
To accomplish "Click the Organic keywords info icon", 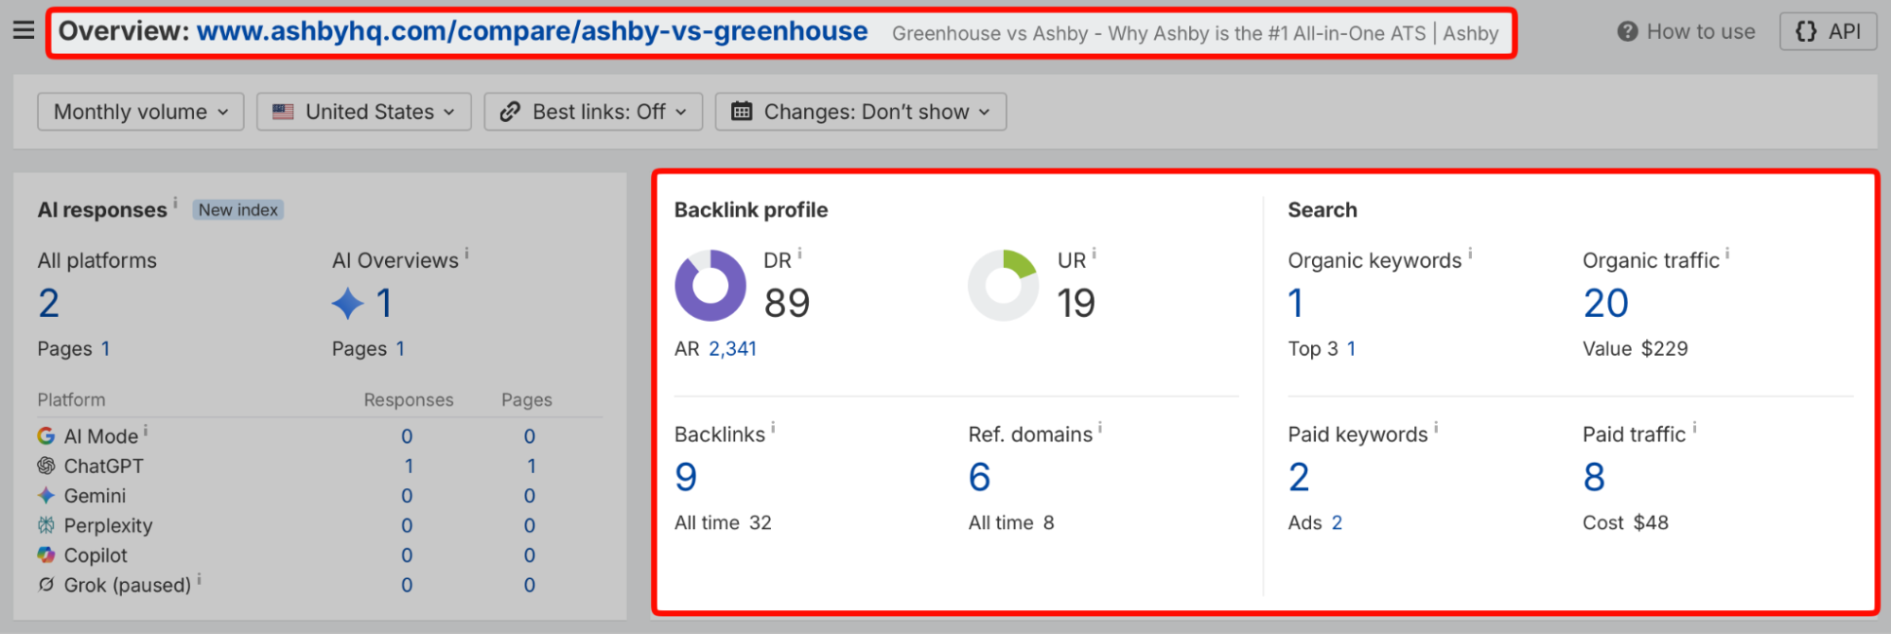I will [1469, 253].
